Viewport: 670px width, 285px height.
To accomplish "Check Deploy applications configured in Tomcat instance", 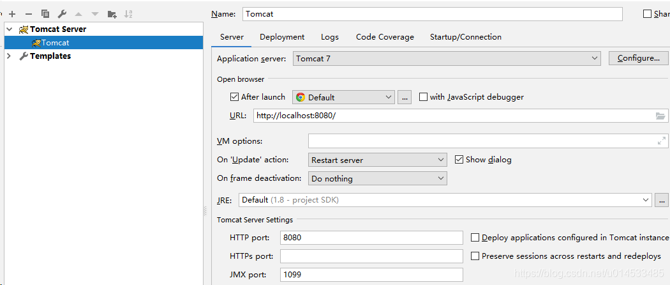I will (x=475, y=237).
